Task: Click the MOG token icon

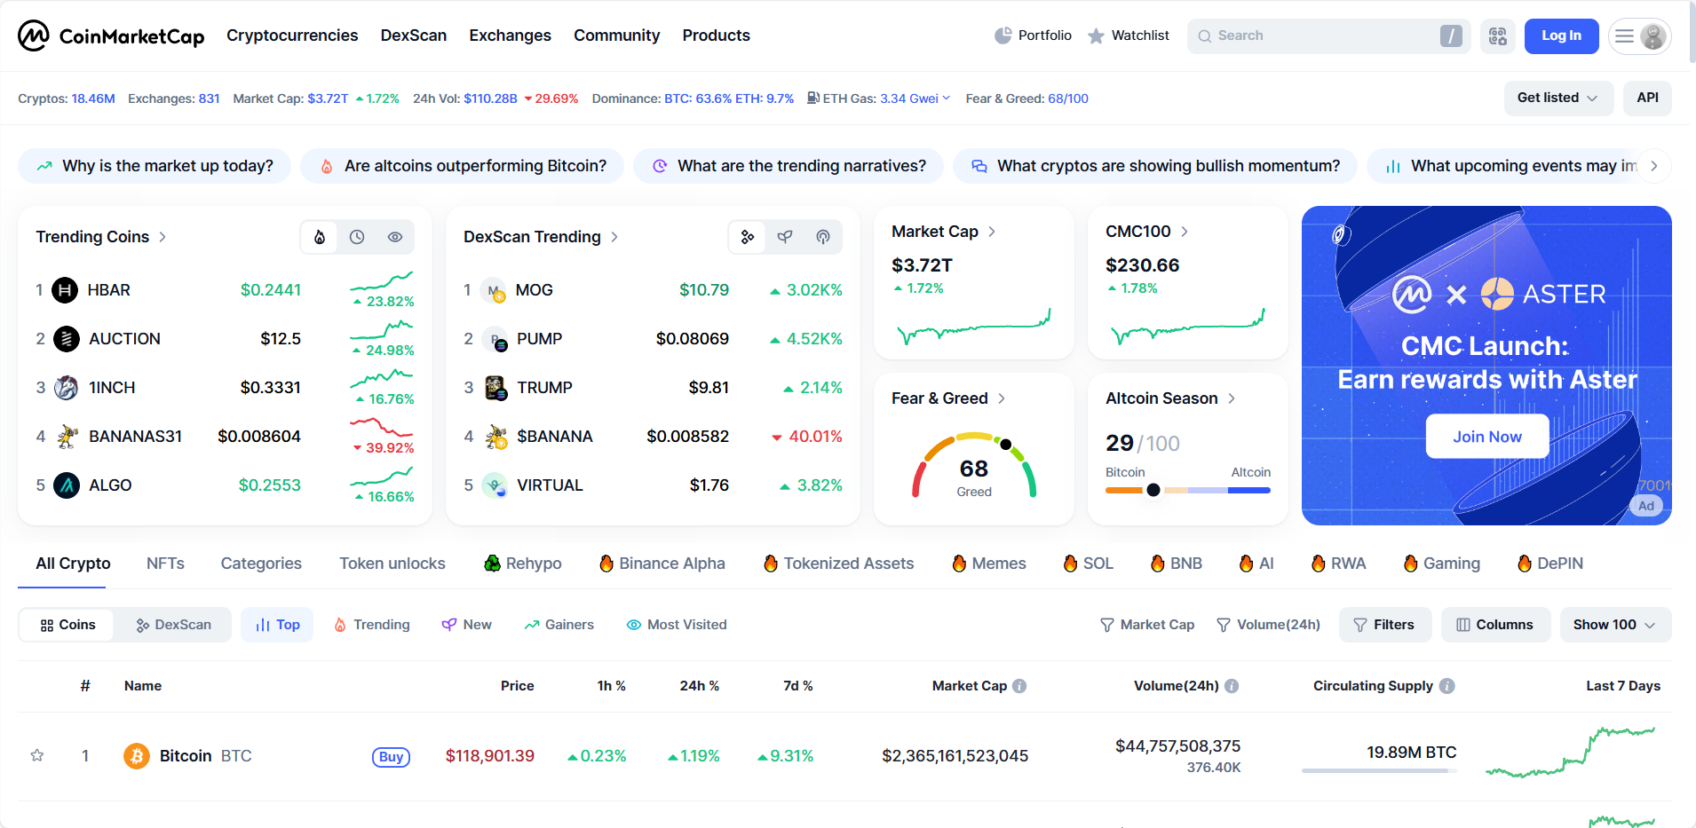Action: click(x=494, y=290)
